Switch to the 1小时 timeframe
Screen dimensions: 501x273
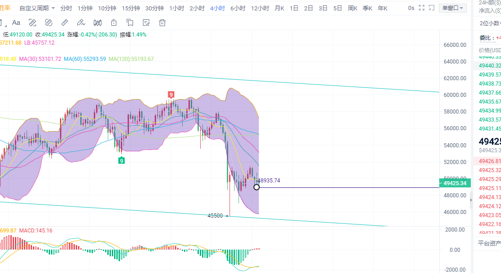(177, 8)
